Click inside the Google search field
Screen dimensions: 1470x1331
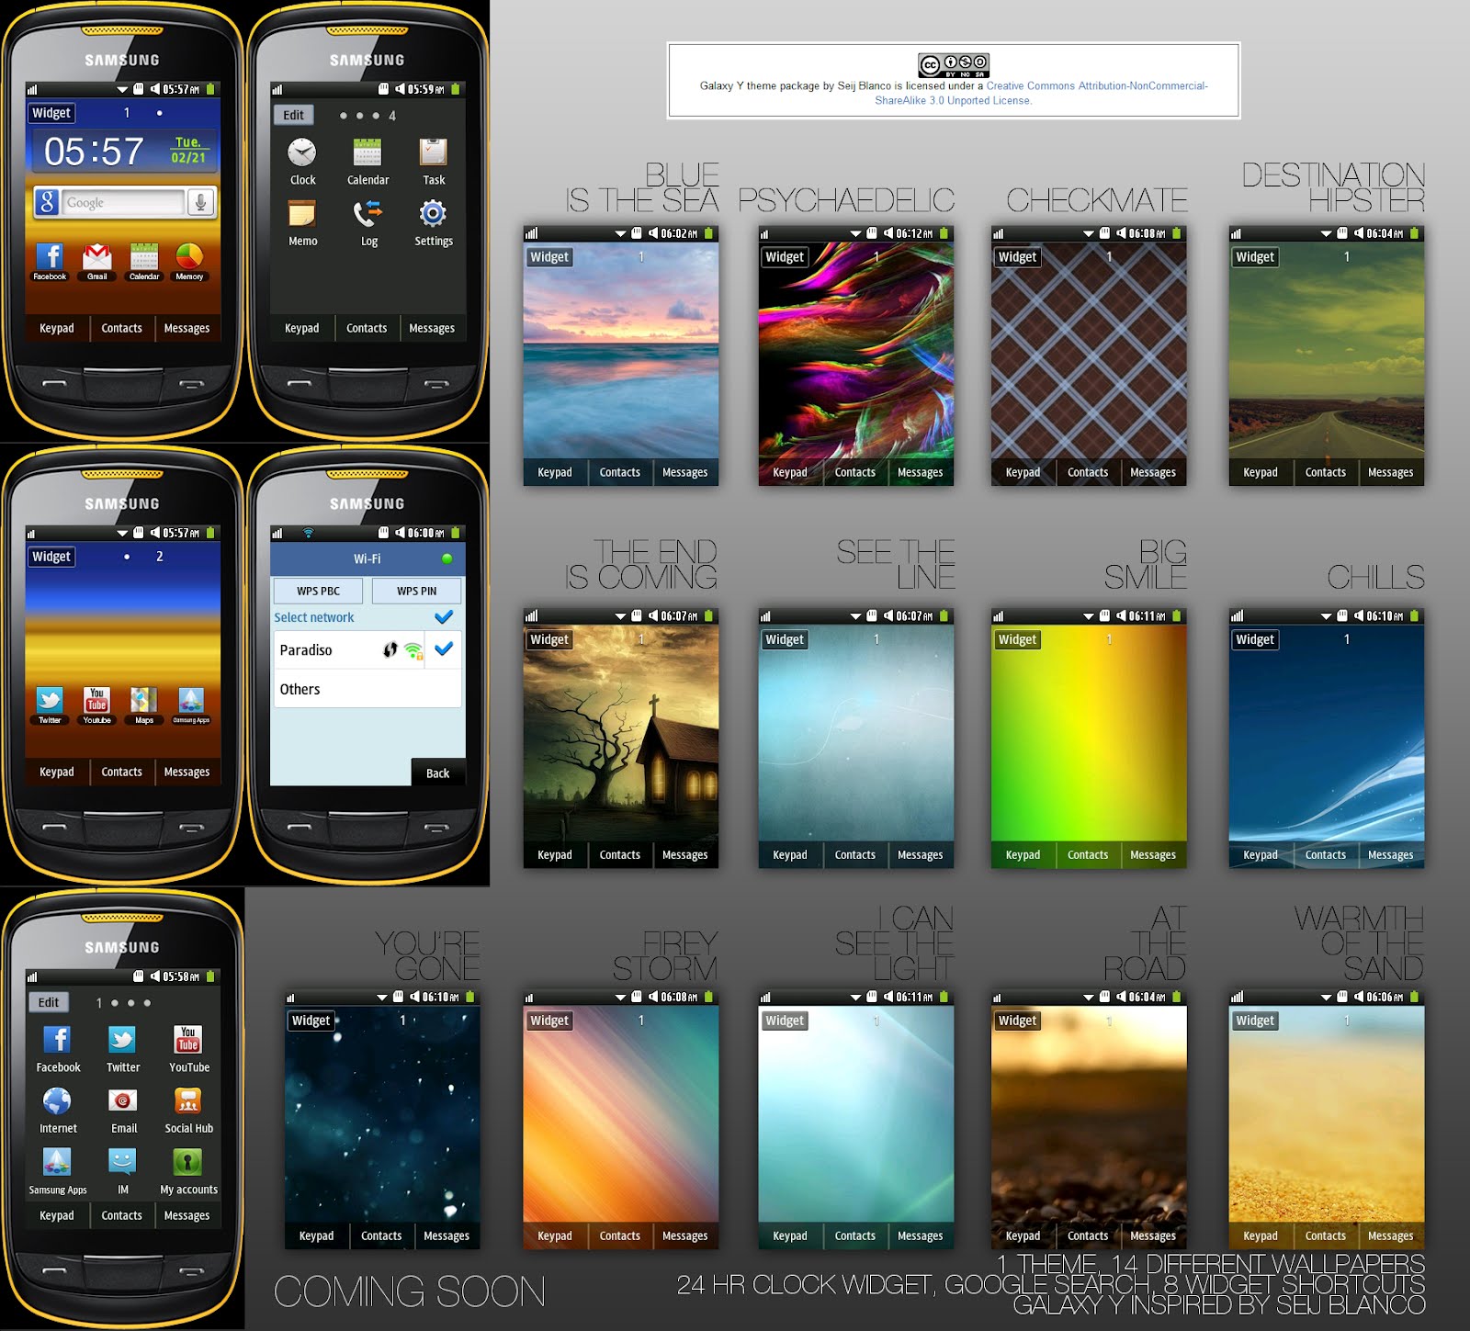click(x=123, y=203)
